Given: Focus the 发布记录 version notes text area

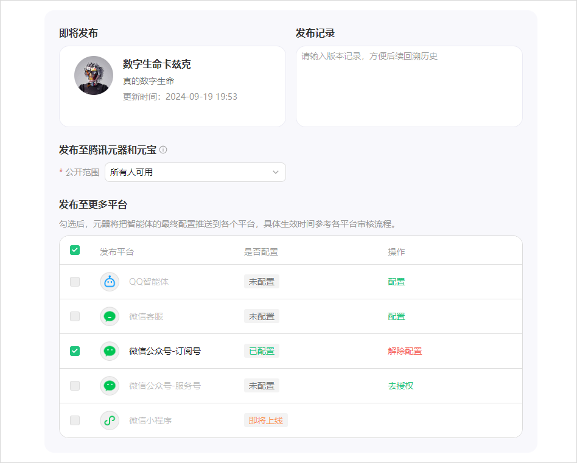Looking at the screenshot, I should [409, 86].
